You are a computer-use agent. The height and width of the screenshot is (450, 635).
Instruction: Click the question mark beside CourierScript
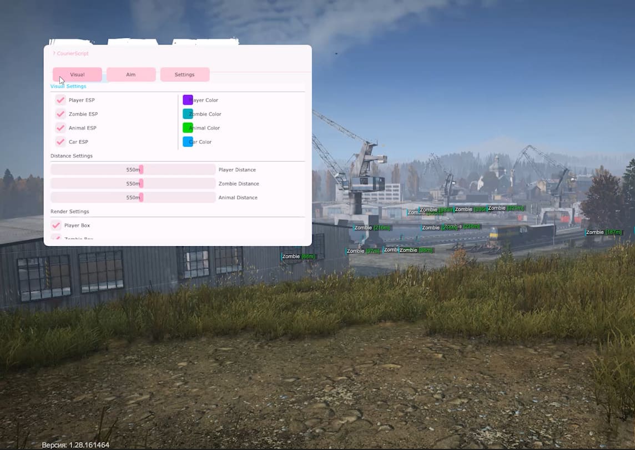click(54, 54)
